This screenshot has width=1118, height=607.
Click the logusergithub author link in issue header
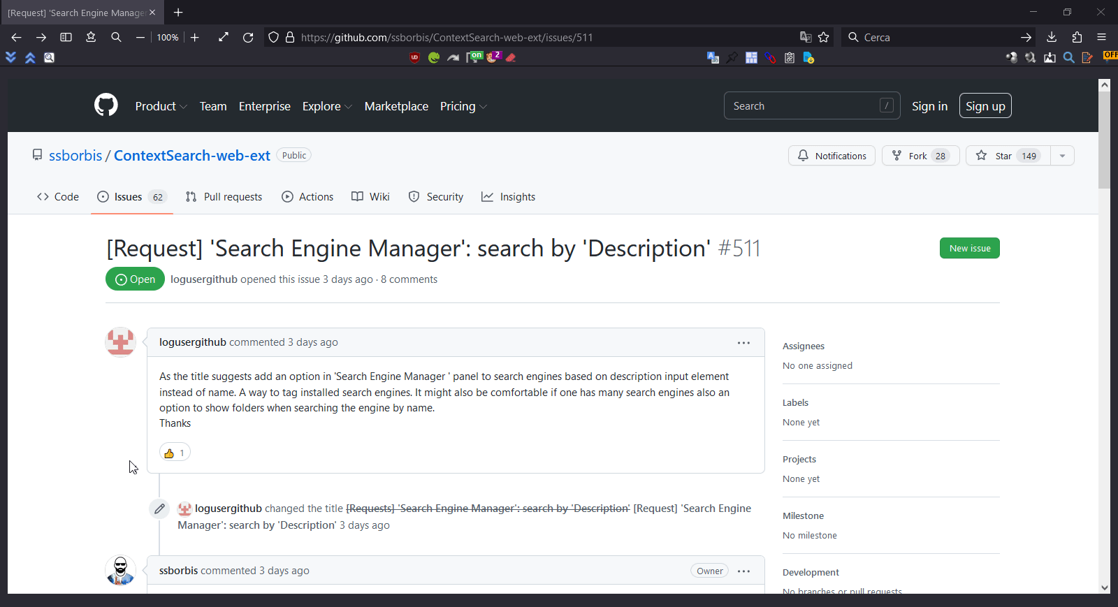point(204,279)
